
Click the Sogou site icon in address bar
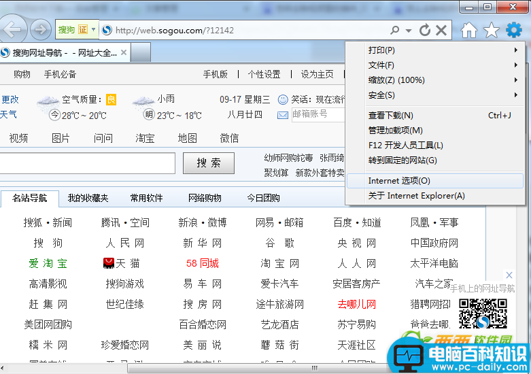(107, 30)
